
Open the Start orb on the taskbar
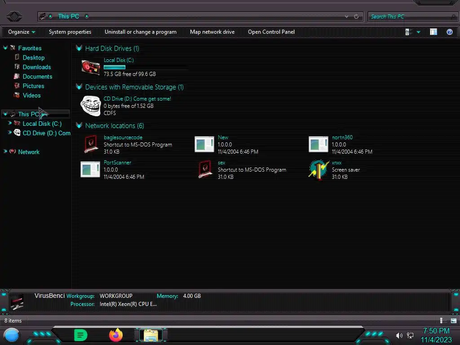pyautogui.click(x=12, y=335)
